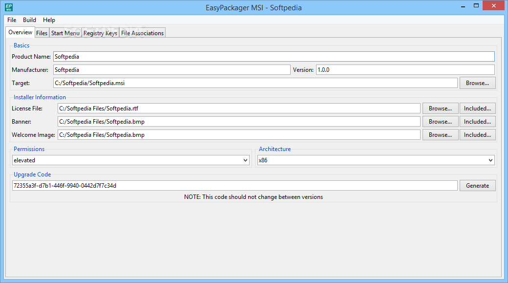This screenshot has width=508, height=283.
Task: Go to the File Associations tab
Action: point(142,33)
